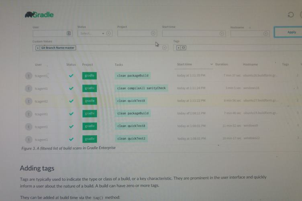
Task: Click the Status column header
Action: (71, 65)
